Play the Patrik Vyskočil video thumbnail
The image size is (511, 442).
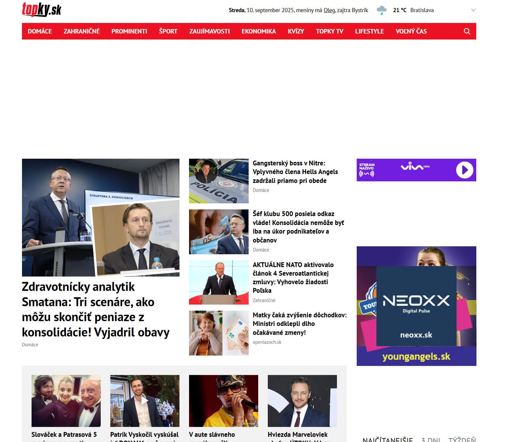(x=145, y=401)
